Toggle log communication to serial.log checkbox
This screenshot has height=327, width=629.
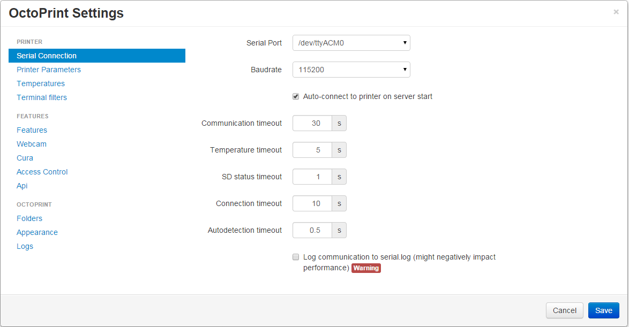296,257
